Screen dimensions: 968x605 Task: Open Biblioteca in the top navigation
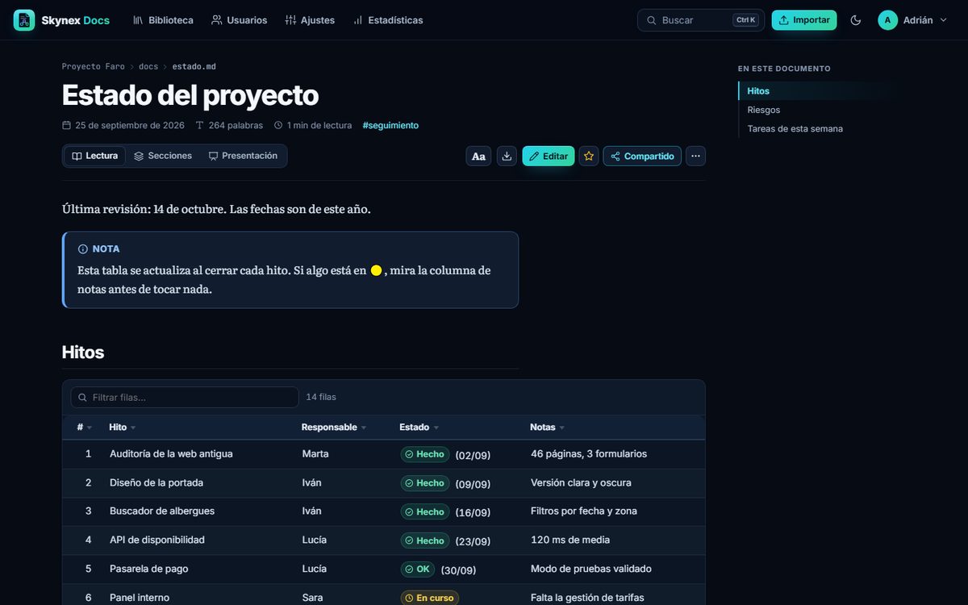(163, 20)
